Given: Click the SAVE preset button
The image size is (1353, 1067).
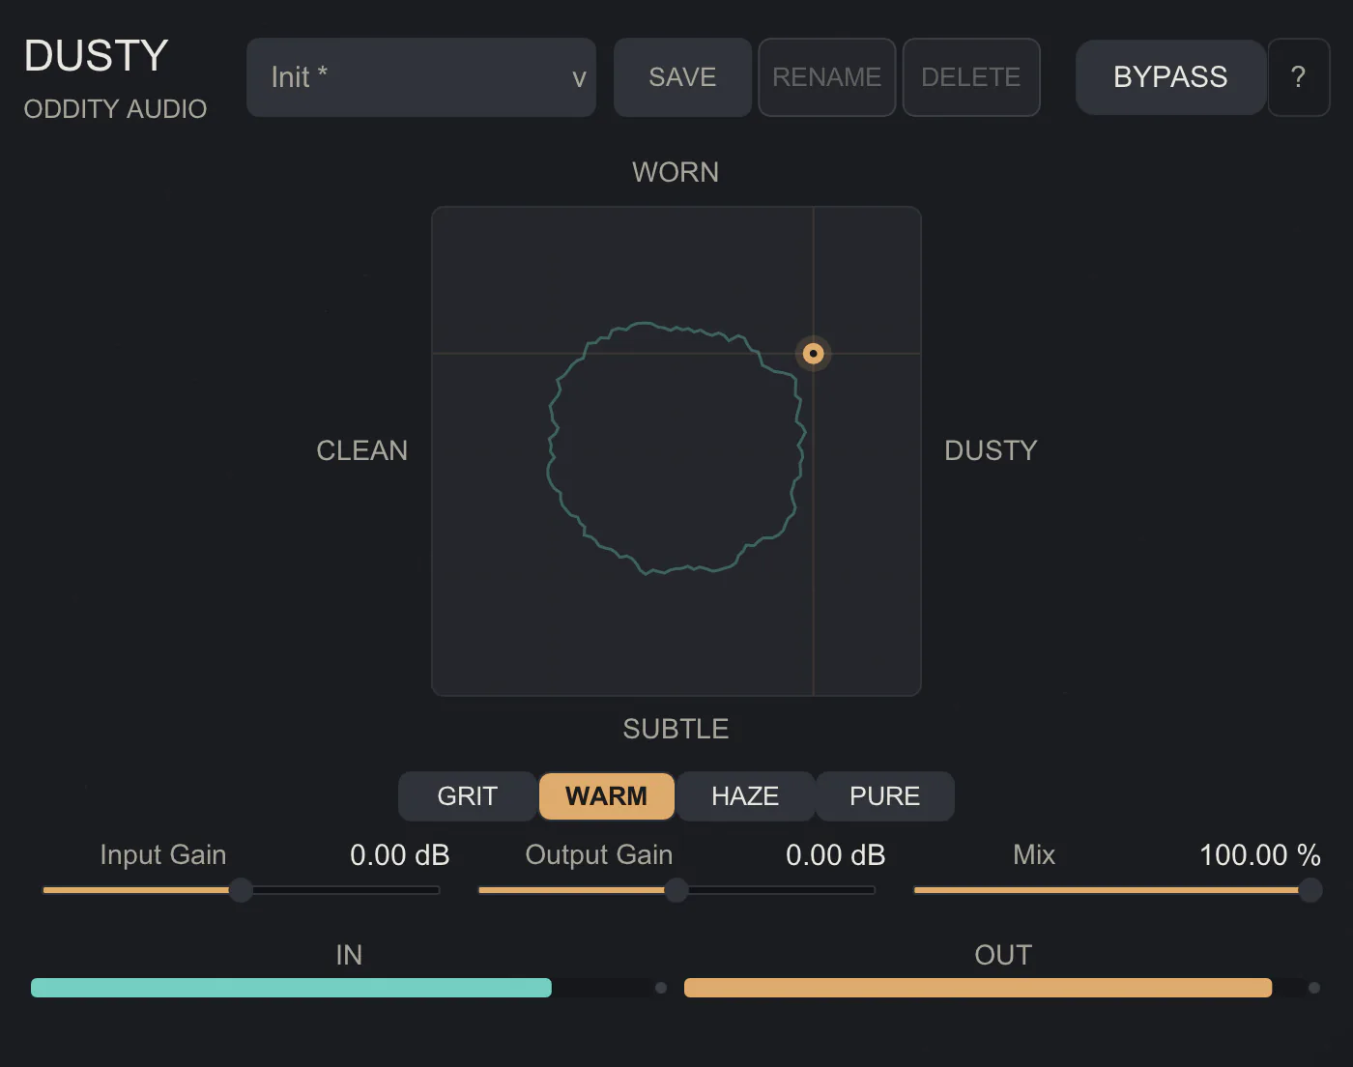Looking at the screenshot, I should pos(682,77).
